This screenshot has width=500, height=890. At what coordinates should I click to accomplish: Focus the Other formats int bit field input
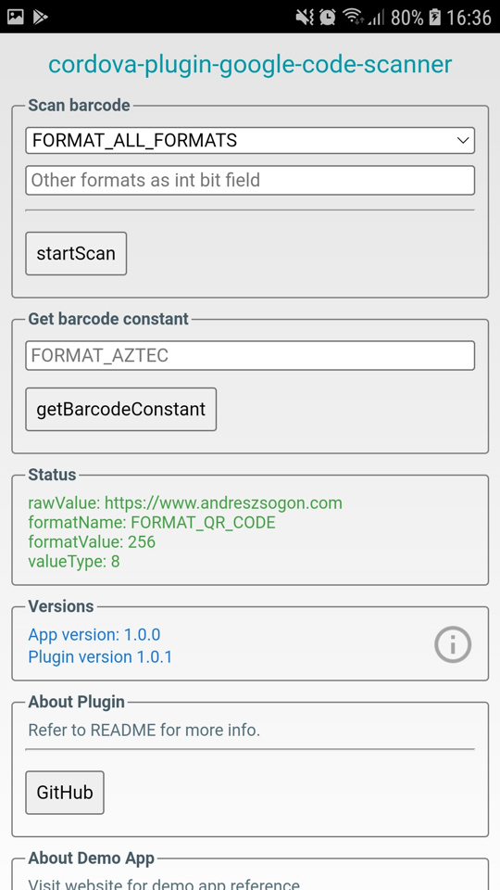(250, 181)
